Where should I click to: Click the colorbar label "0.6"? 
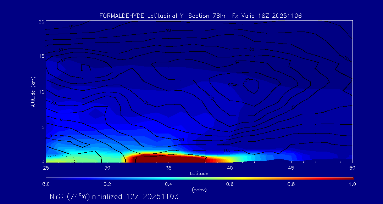point(230,184)
